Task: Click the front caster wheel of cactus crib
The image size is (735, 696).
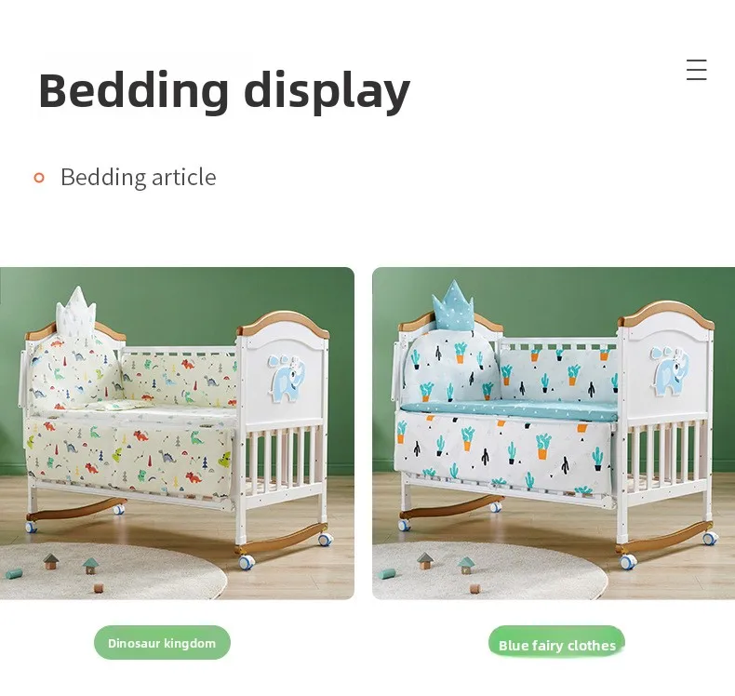Action: pos(627,560)
